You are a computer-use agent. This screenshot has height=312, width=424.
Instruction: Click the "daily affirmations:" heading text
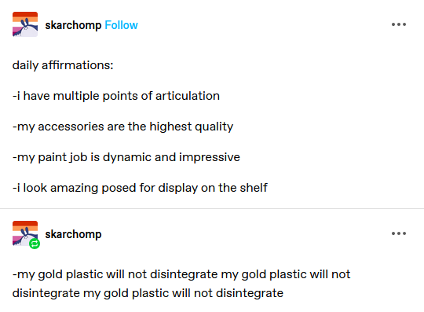click(x=63, y=65)
